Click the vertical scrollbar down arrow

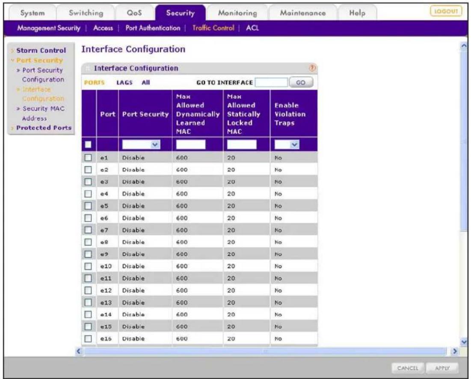click(464, 341)
